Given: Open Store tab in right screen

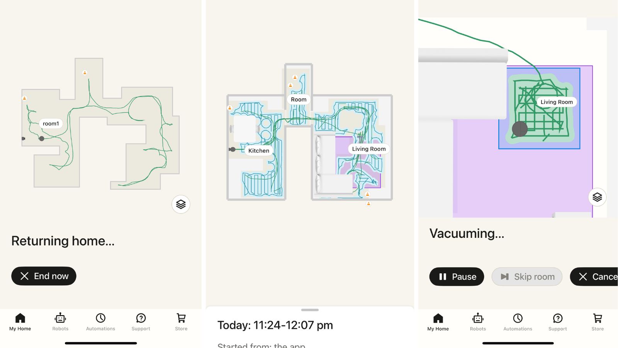Looking at the screenshot, I should tap(598, 322).
